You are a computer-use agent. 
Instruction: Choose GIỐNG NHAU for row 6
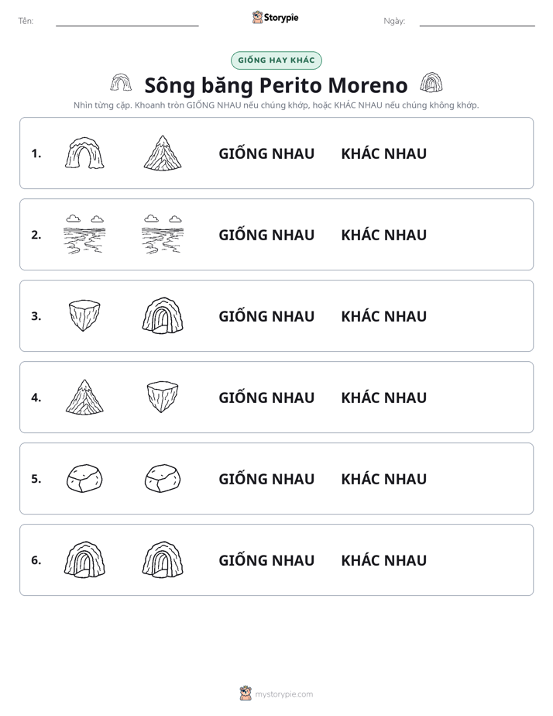point(266,559)
